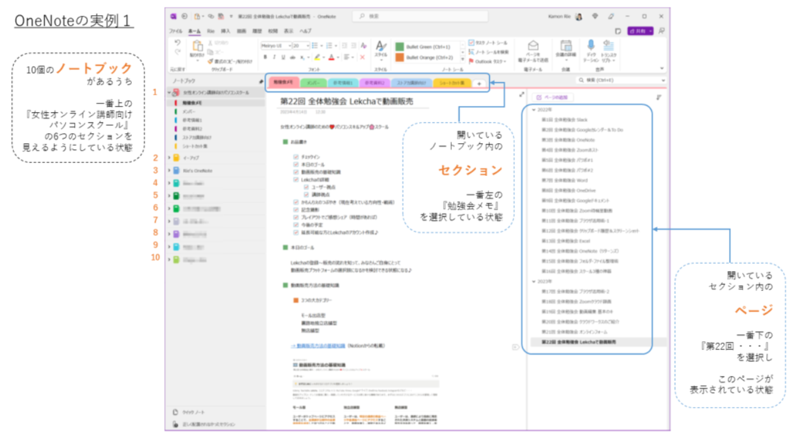Click the Dictation microphone icon

(591, 45)
